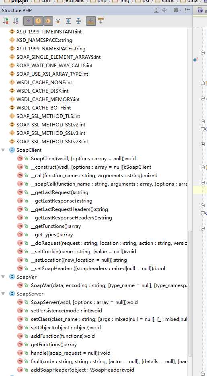Toggle autoscroll from source button

coord(101,21)
